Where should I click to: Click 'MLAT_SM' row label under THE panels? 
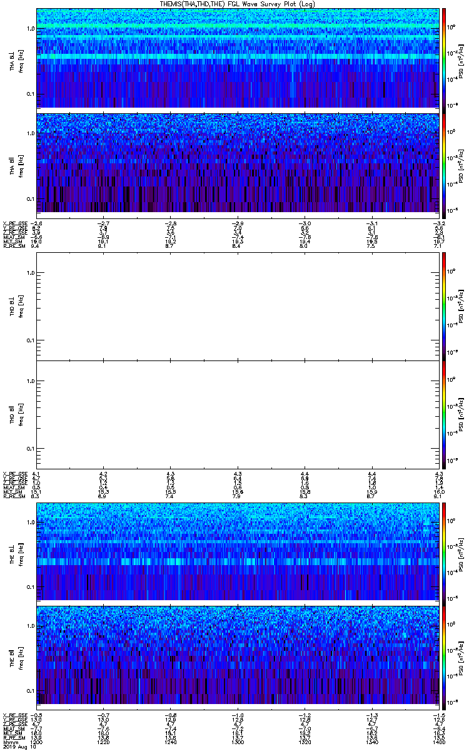point(13,729)
